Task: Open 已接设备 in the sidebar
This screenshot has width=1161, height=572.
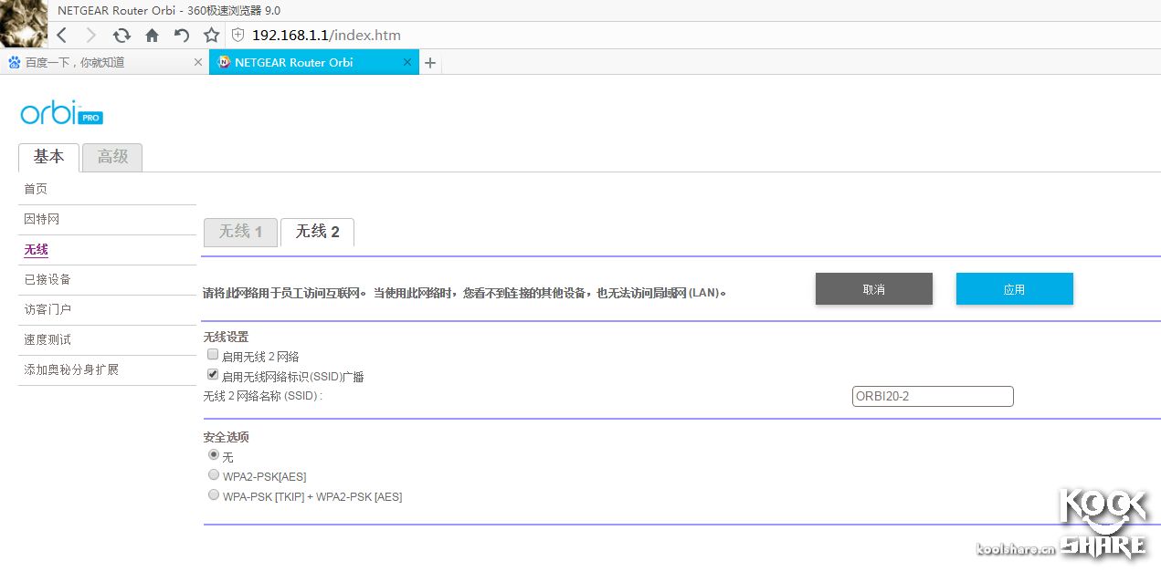Action: click(x=47, y=279)
